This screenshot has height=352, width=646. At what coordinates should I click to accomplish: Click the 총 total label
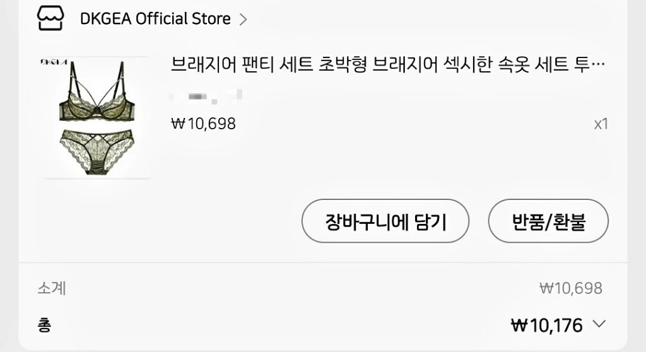[45, 326]
